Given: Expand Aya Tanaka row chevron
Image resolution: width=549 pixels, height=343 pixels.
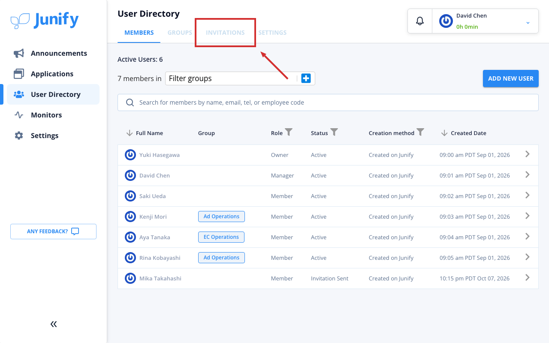Looking at the screenshot, I should click(528, 236).
